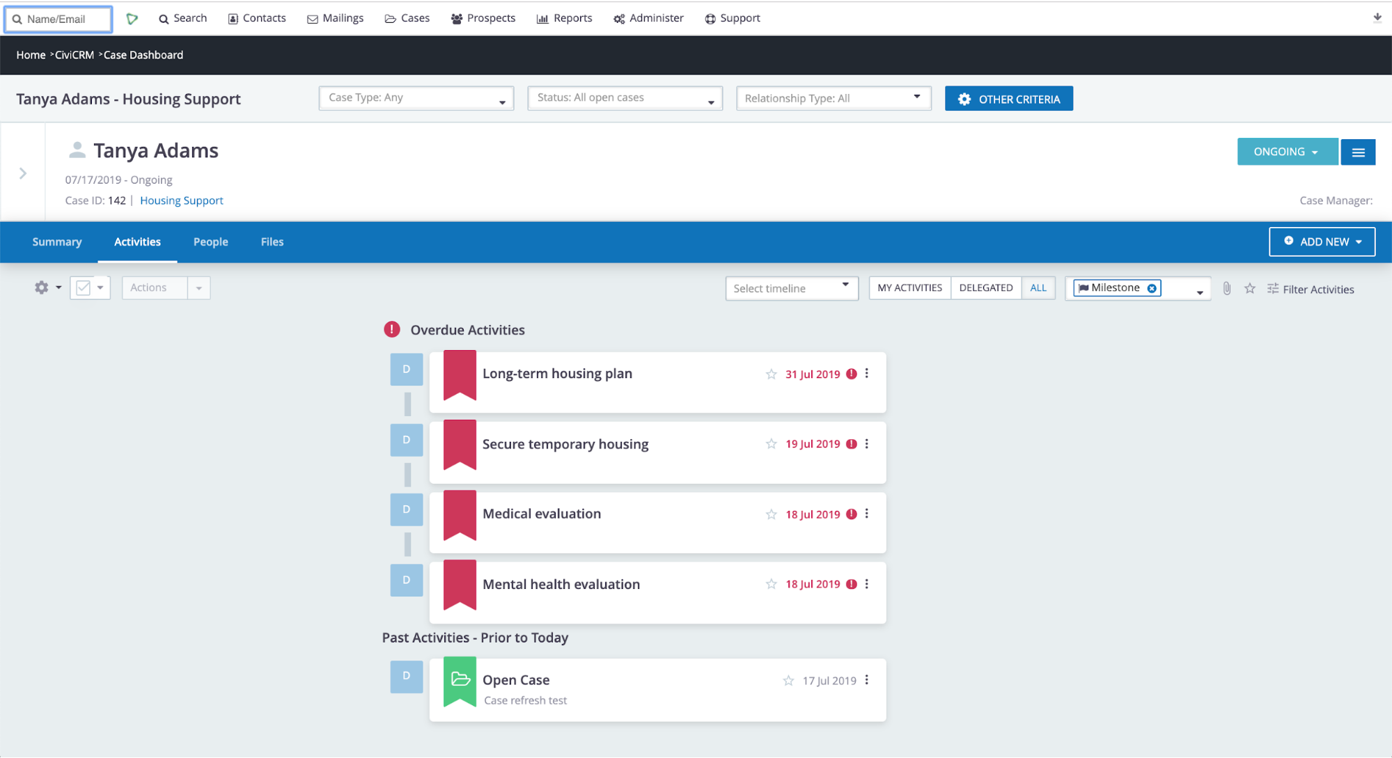Click the gear settings icon in activities toolbar
Viewport: 1392px width, 758px height.
[42, 287]
